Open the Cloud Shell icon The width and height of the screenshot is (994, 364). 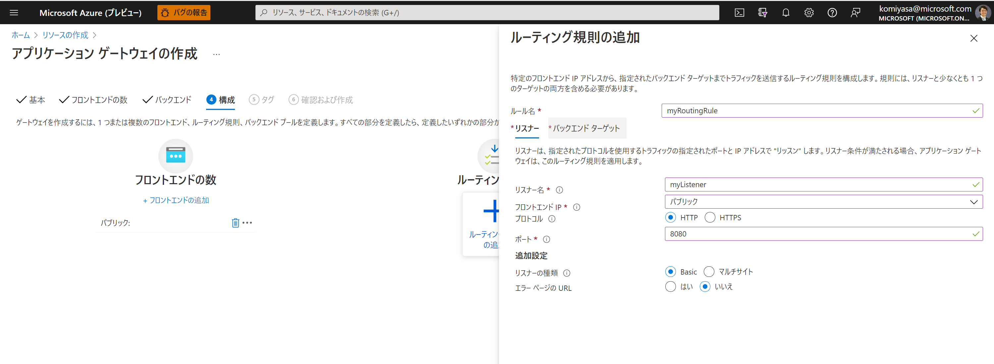tap(739, 13)
